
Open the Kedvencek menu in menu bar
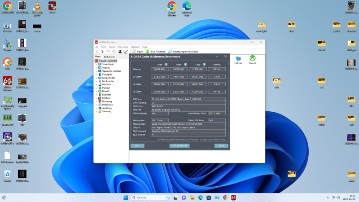point(123,47)
